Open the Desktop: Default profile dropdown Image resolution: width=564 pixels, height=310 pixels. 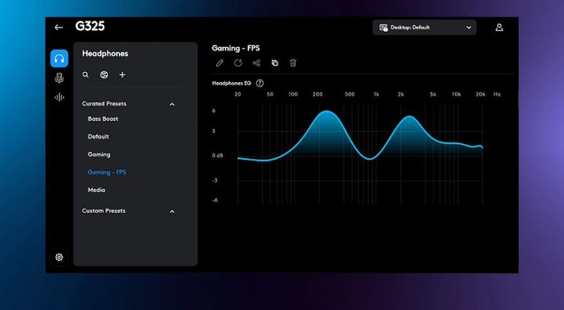point(424,28)
